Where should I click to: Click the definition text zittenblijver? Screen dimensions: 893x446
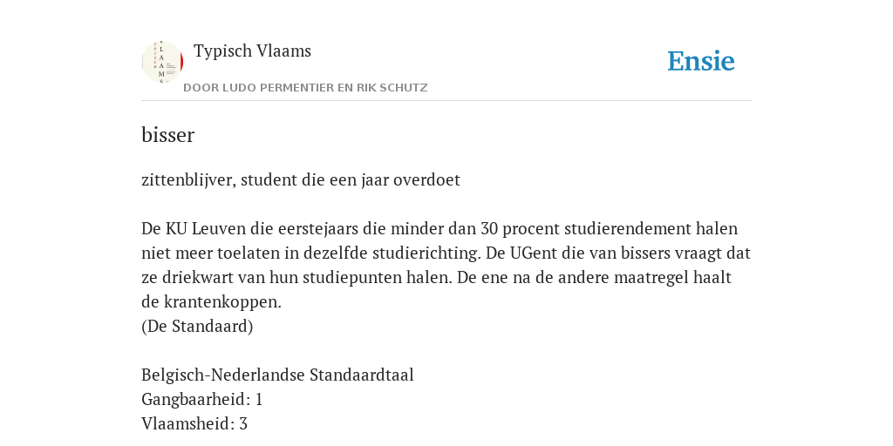click(188, 179)
